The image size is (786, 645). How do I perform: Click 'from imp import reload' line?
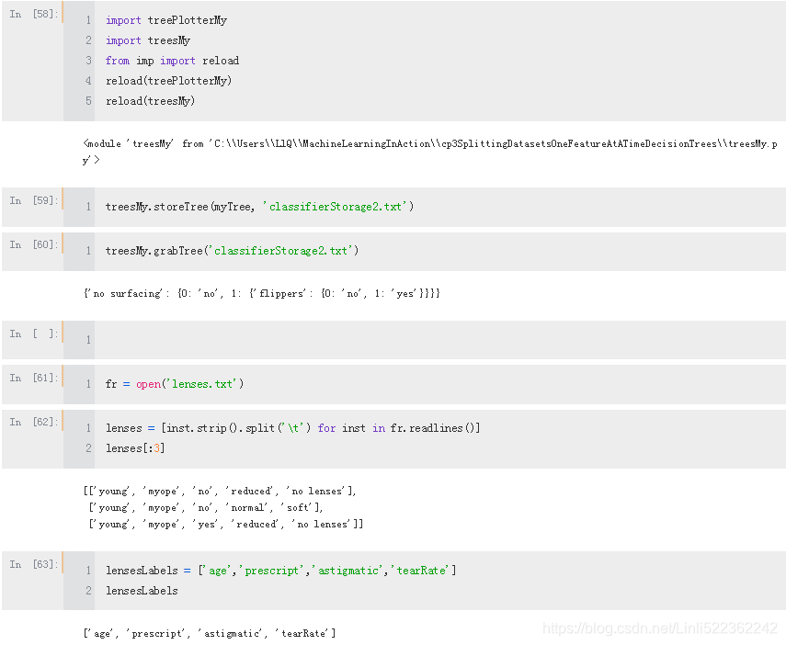pyautogui.click(x=172, y=61)
